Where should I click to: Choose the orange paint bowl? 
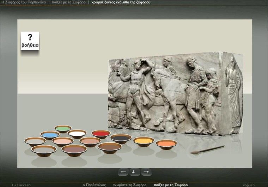(x=166, y=143)
